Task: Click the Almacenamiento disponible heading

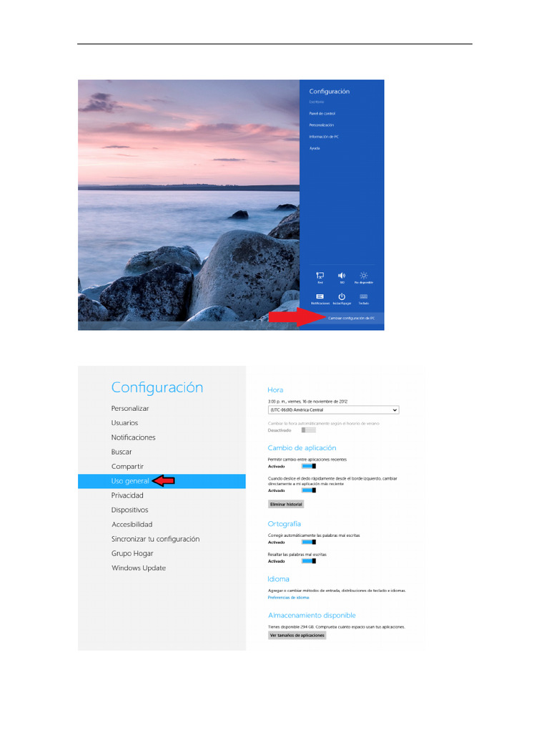Action: 312,616
